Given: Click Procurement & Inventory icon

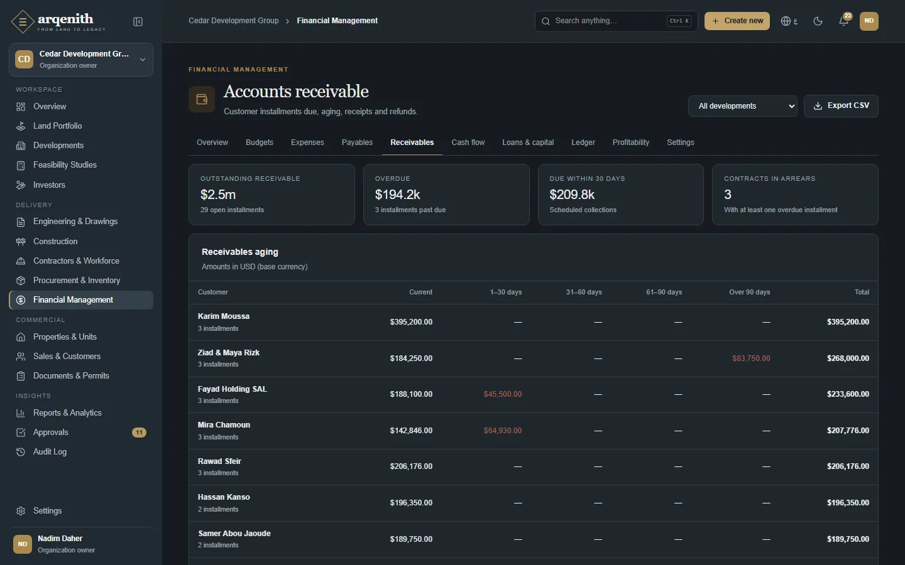Looking at the screenshot, I should tap(21, 281).
